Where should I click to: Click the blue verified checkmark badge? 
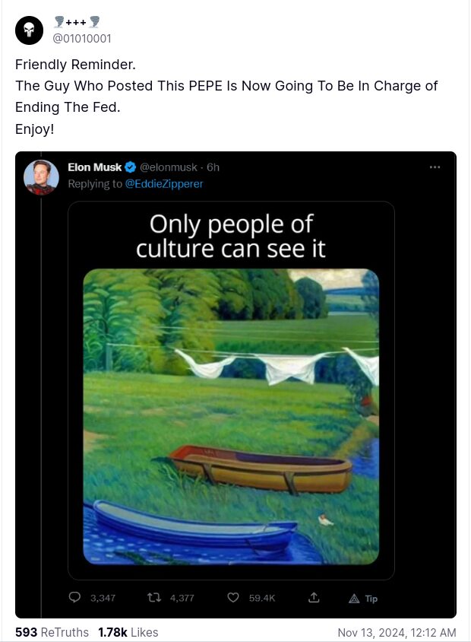point(131,167)
